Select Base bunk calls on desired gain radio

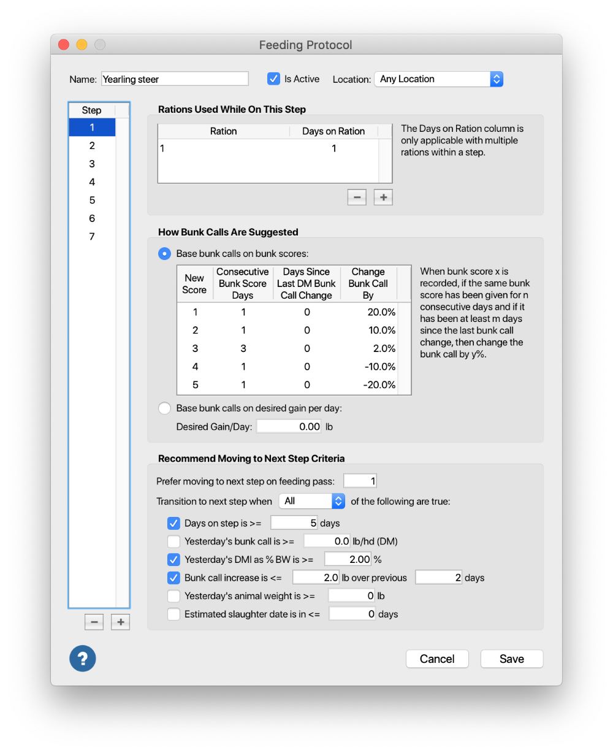[164, 408]
